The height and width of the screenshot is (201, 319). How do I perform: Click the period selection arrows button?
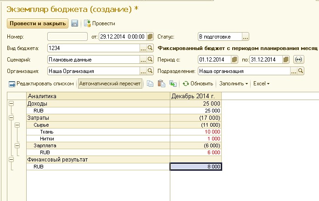pyautogui.click(x=299, y=59)
